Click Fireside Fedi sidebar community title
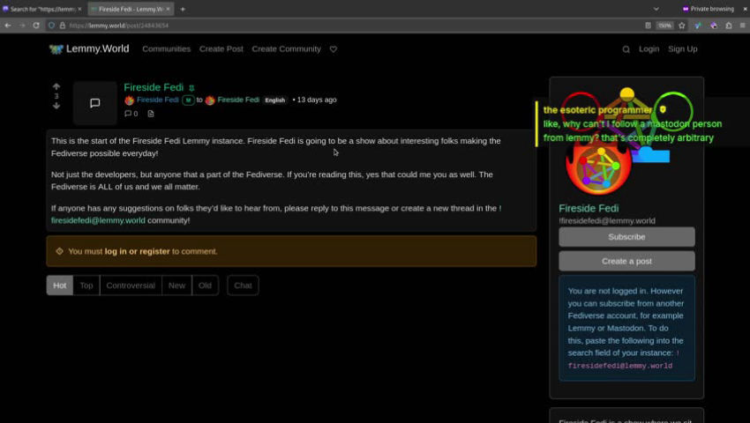The width and height of the screenshot is (750, 423). point(589,208)
